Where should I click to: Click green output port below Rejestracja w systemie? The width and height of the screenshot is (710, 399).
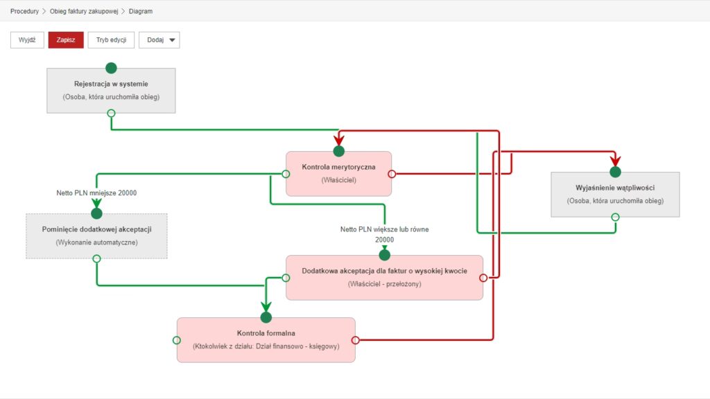click(x=111, y=113)
